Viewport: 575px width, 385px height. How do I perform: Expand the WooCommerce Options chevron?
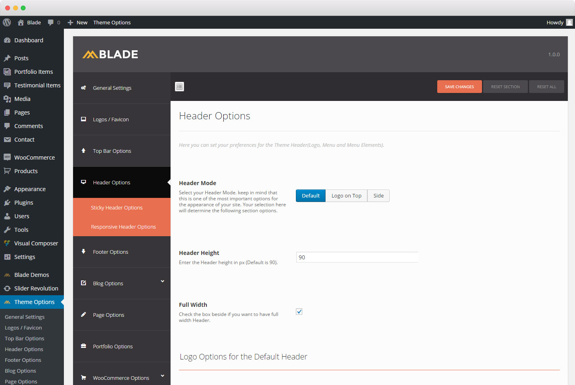click(163, 376)
